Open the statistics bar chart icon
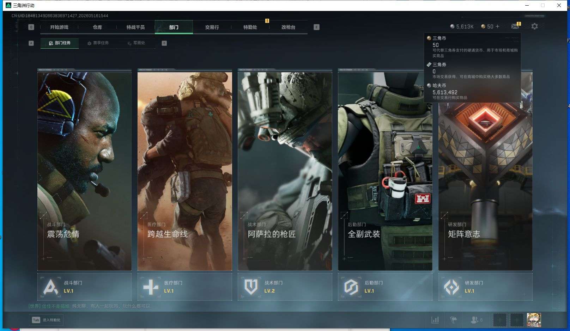The image size is (570, 331). pos(435,320)
